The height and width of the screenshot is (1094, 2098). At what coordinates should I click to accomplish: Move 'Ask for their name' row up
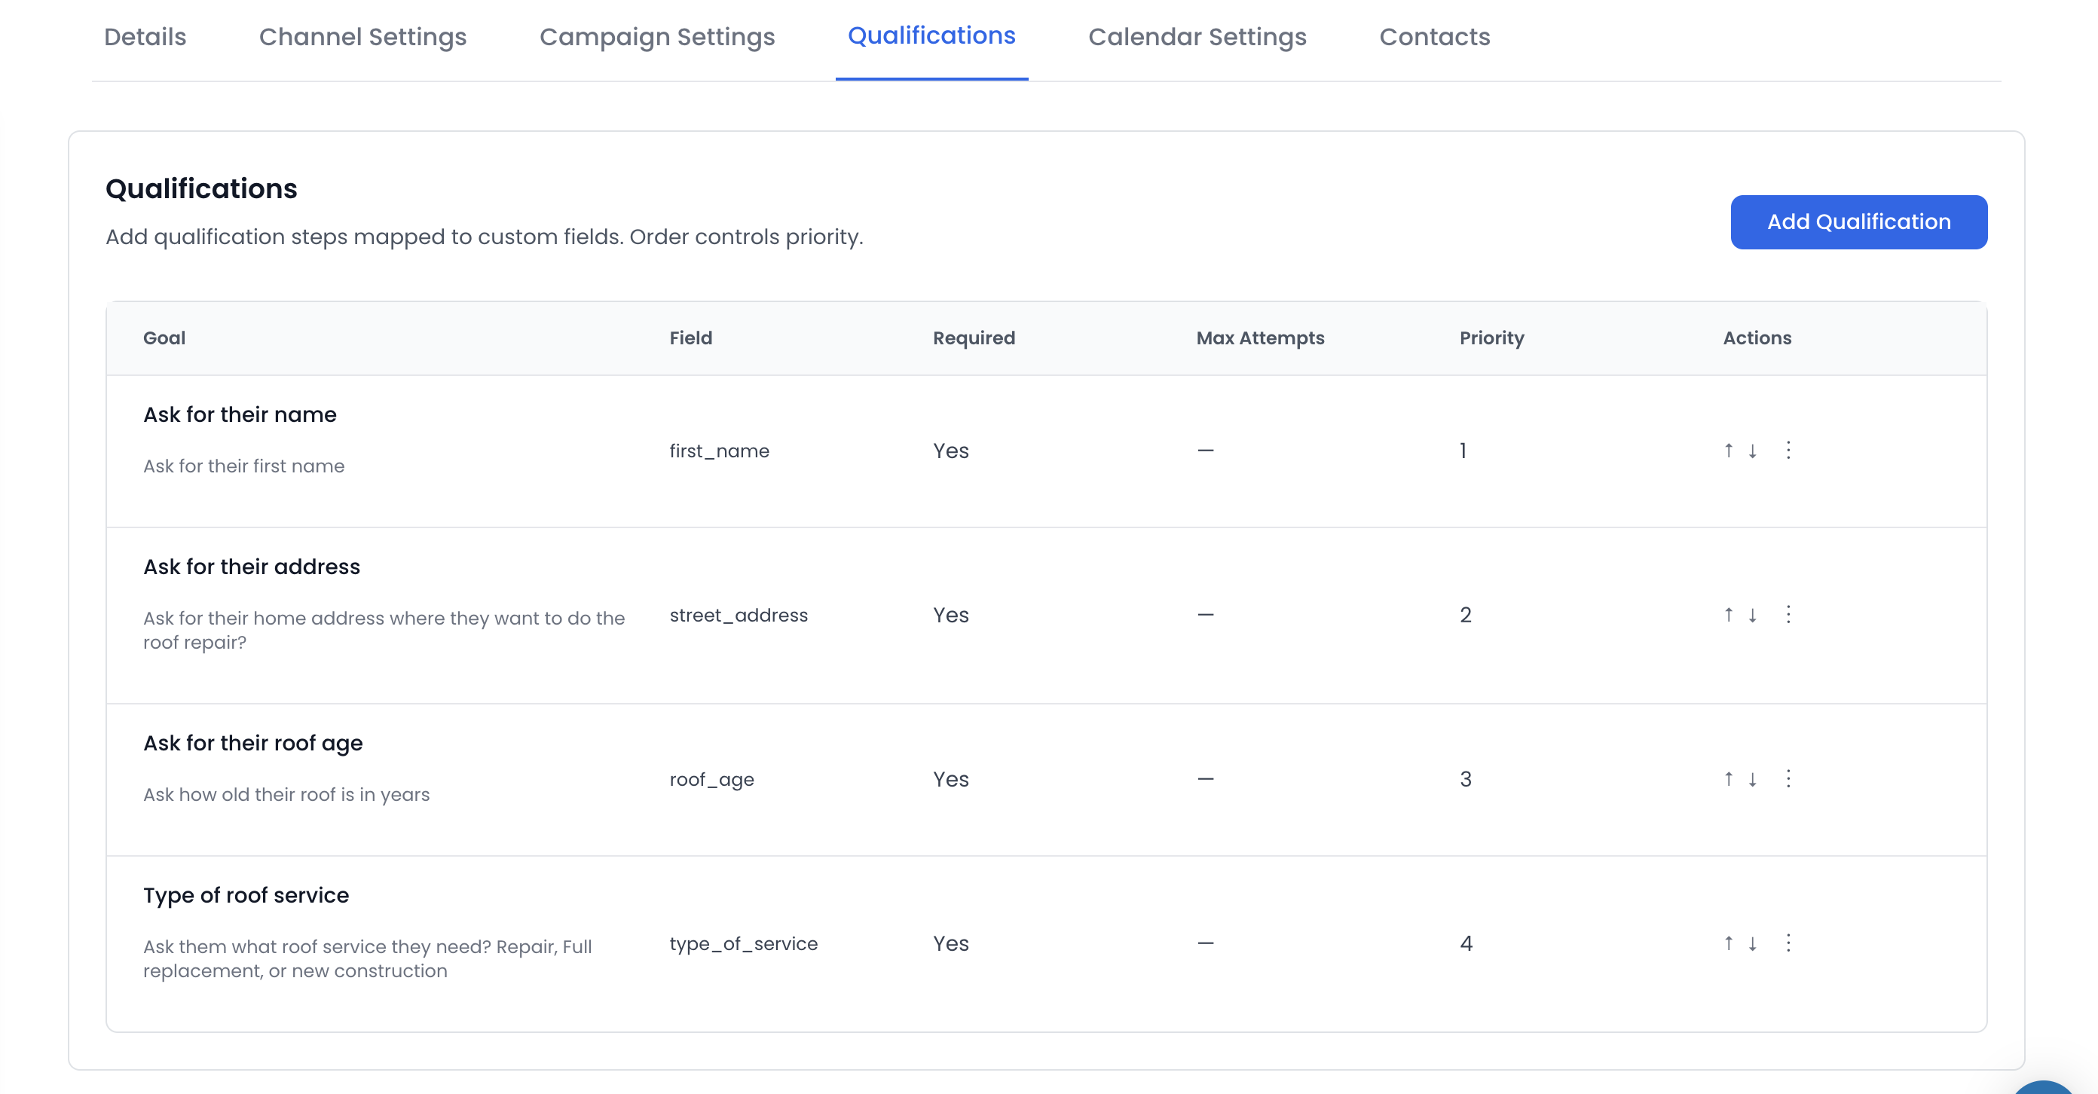[x=1728, y=450]
